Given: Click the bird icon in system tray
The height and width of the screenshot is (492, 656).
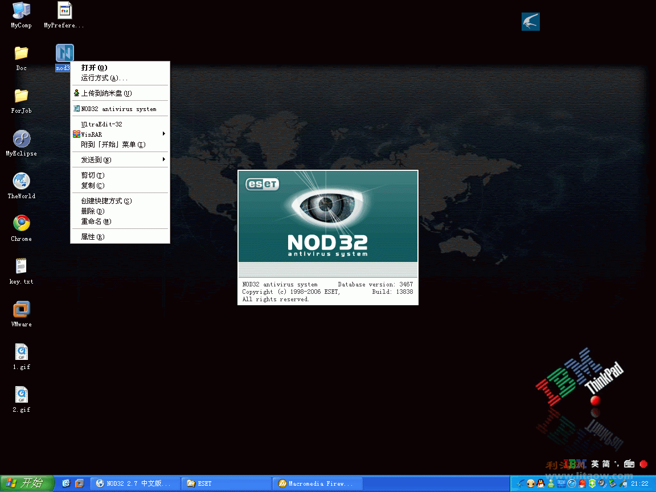Looking at the screenshot, I should tap(520, 483).
